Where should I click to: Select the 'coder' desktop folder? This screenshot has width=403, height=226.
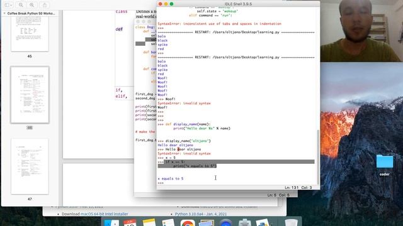pyautogui.click(x=385, y=166)
